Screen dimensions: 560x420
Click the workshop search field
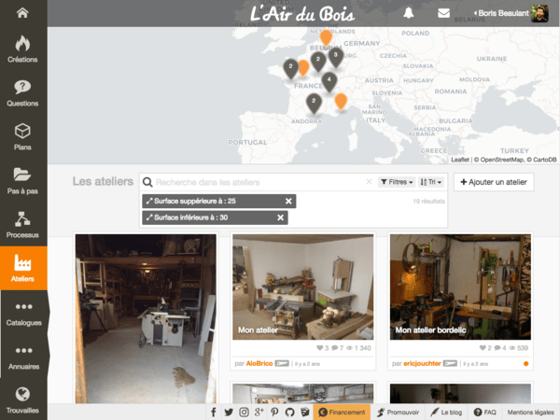click(x=257, y=182)
